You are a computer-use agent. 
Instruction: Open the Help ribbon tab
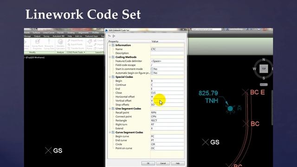[x=70, y=36]
